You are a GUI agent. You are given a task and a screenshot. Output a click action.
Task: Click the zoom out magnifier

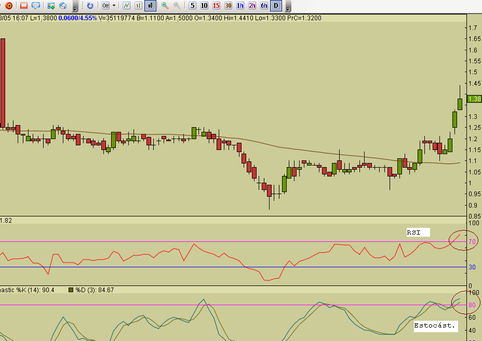pyautogui.click(x=177, y=6)
